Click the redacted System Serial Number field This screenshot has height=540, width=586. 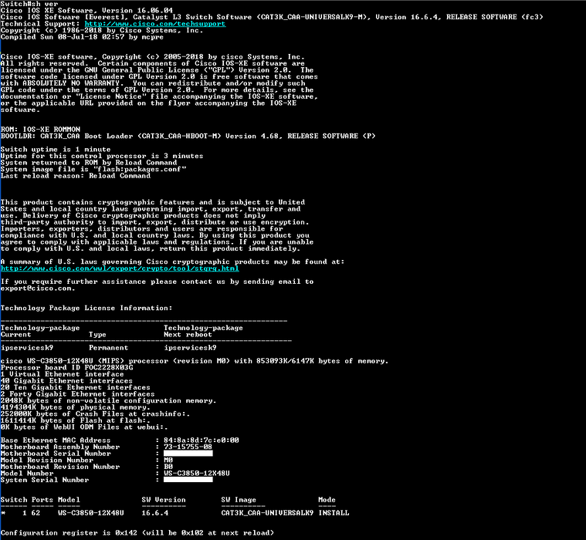pos(188,480)
